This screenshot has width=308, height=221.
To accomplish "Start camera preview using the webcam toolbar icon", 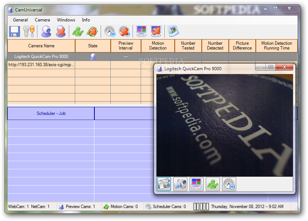I will point(46,31).
